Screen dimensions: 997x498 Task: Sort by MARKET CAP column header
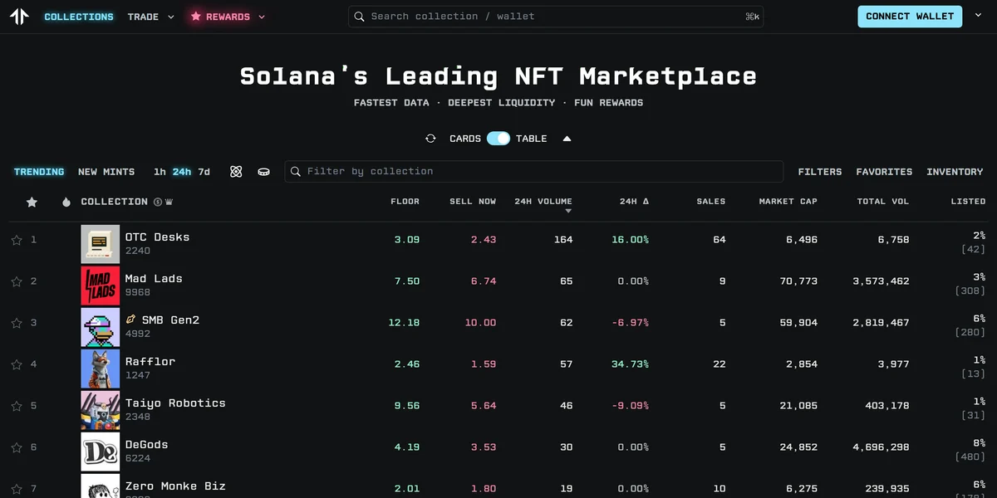click(788, 202)
